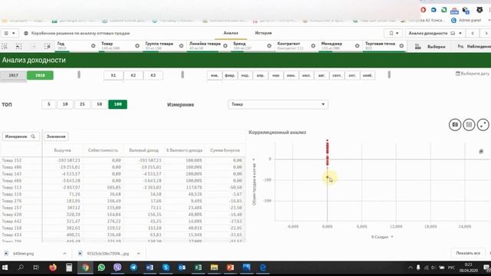Screen dimensions: 491x276
Task: Clear the Линейка товара selection
Action: [225, 46]
